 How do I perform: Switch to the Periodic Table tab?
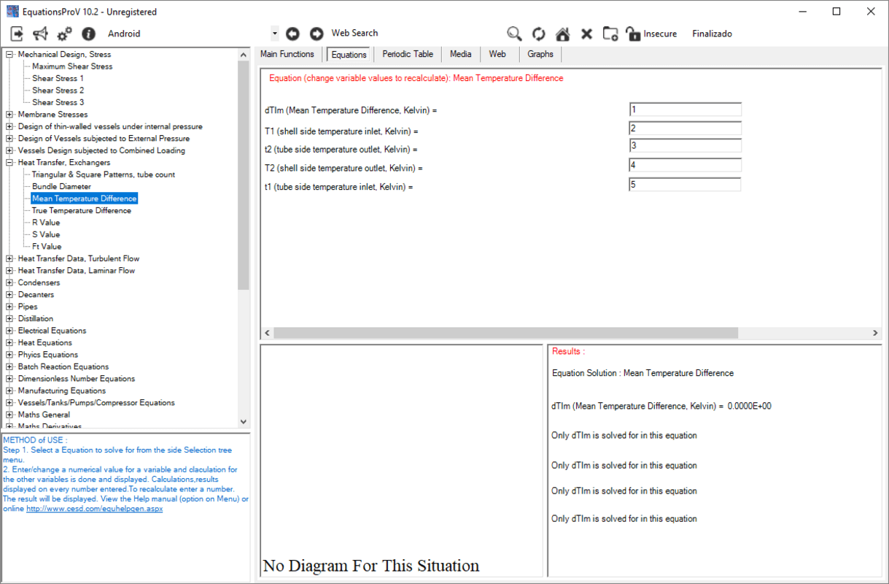pyautogui.click(x=407, y=54)
